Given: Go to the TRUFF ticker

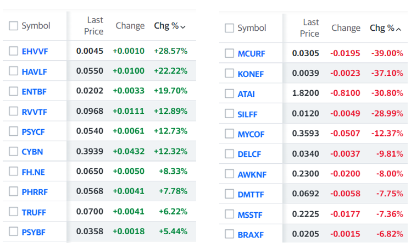Looking at the screenshot, I should pyautogui.click(x=34, y=212).
